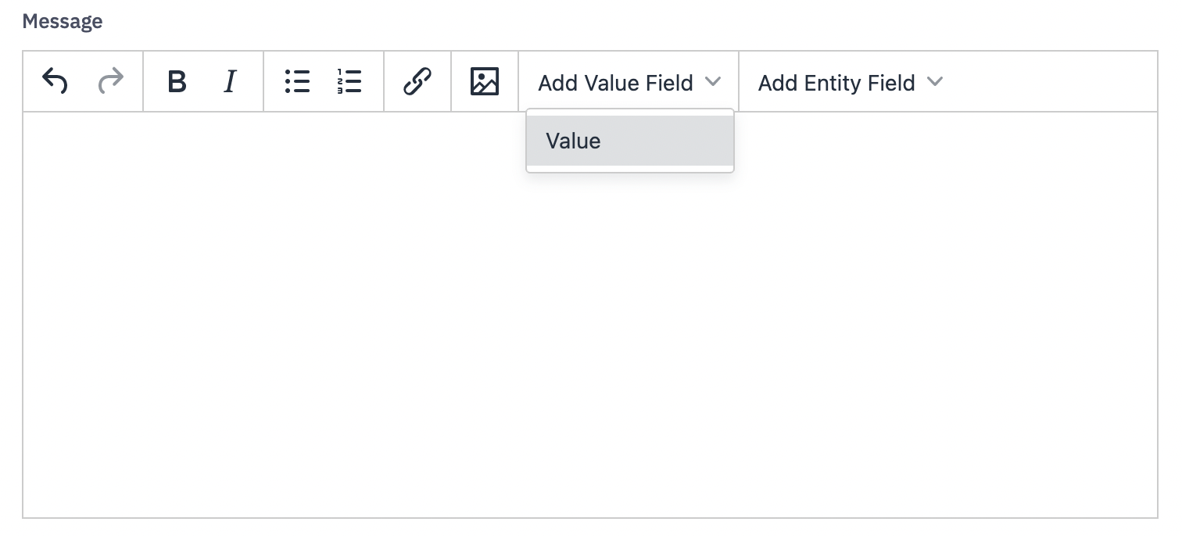
Task: Click the insert link chain icon
Action: click(x=417, y=81)
